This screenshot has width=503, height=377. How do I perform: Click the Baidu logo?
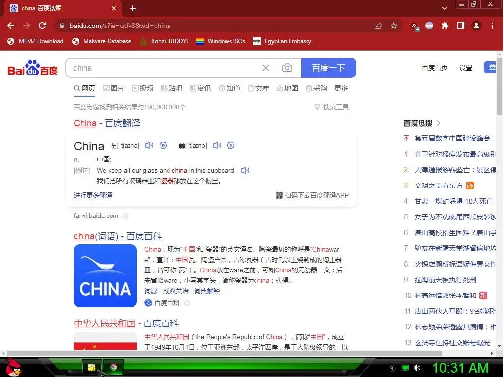click(x=32, y=68)
